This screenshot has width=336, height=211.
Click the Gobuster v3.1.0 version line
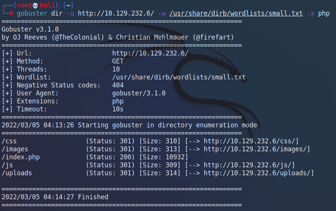click(30, 29)
